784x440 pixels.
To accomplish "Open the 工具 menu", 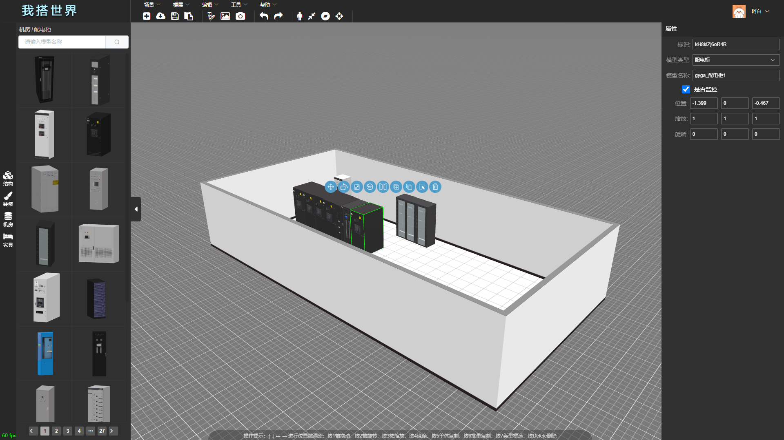I will [x=239, y=5].
